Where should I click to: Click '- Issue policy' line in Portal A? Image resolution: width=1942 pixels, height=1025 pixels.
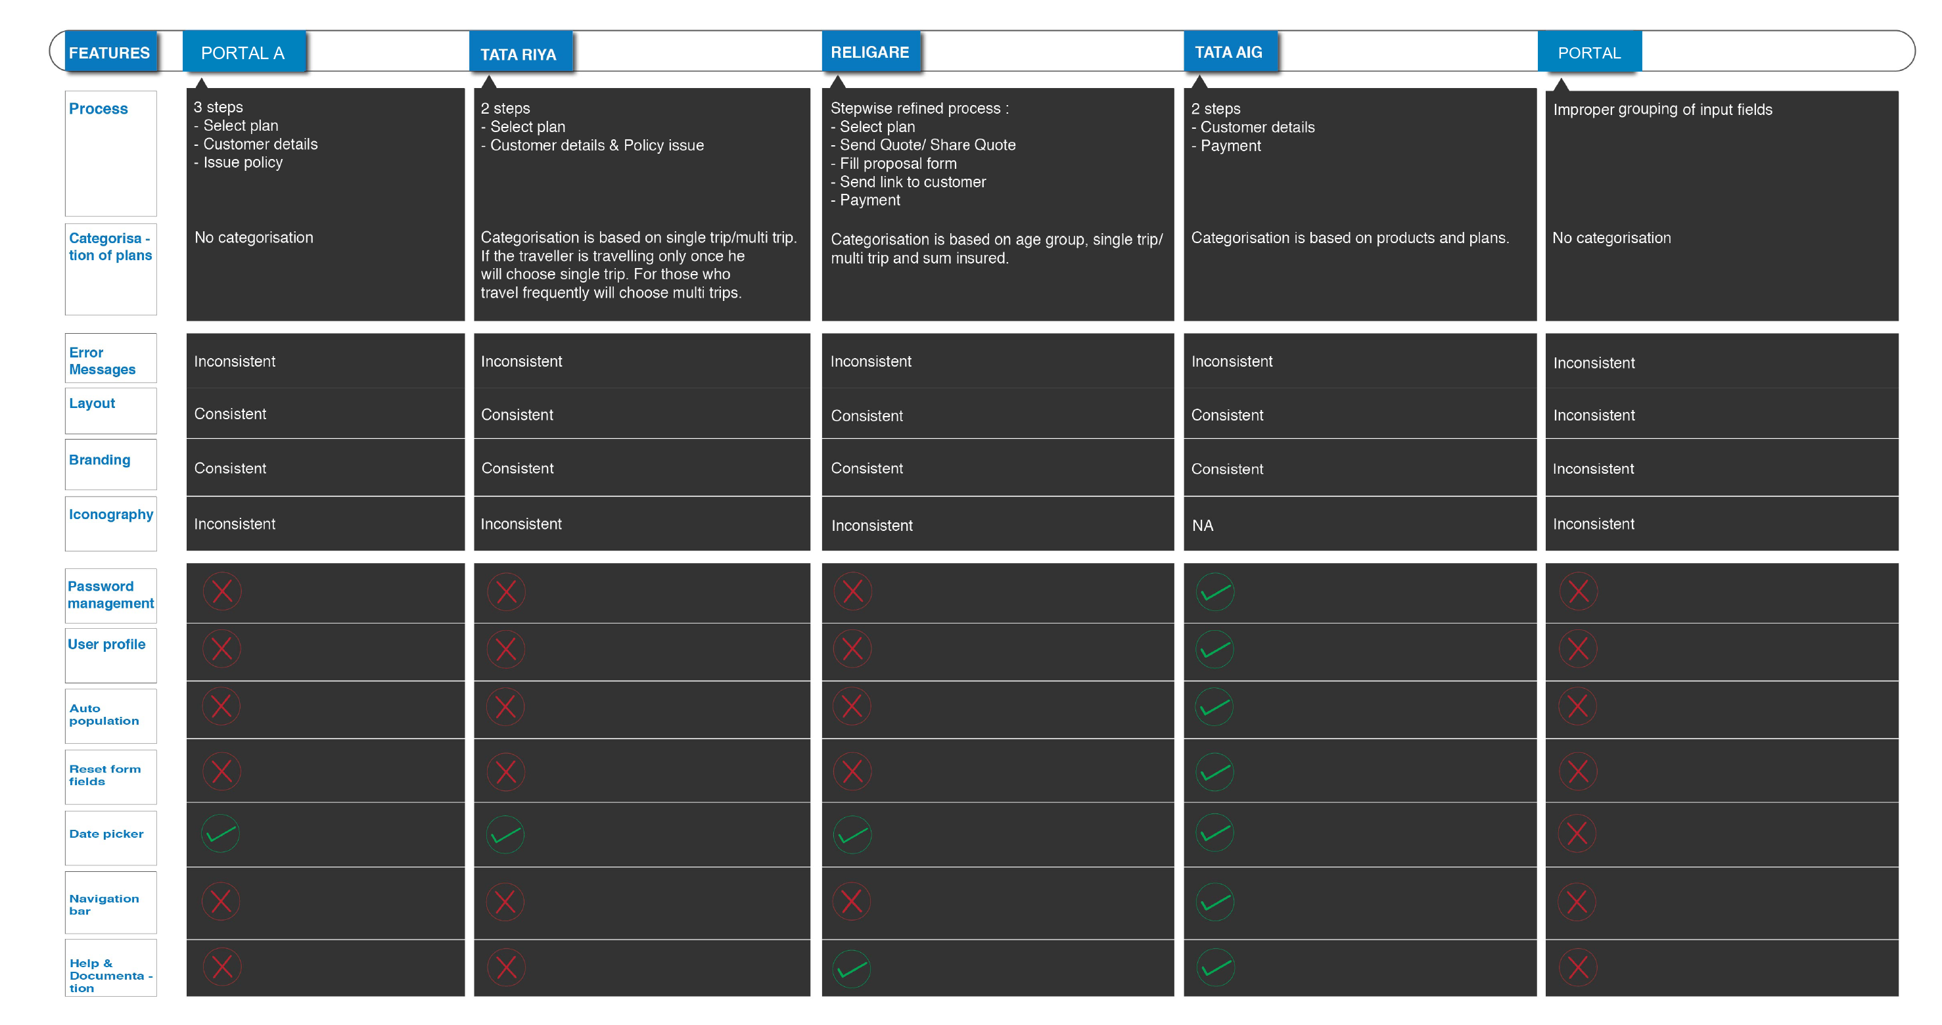click(x=238, y=163)
